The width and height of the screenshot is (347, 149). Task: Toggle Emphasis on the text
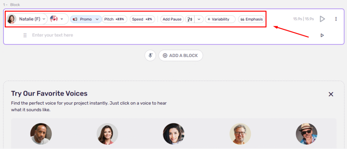[x=251, y=19]
